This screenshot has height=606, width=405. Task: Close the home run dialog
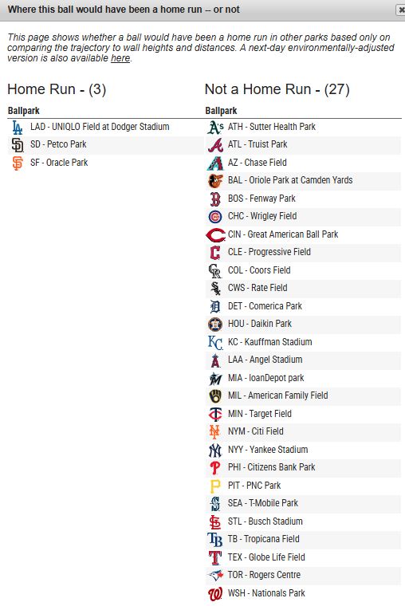pos(401,10)
